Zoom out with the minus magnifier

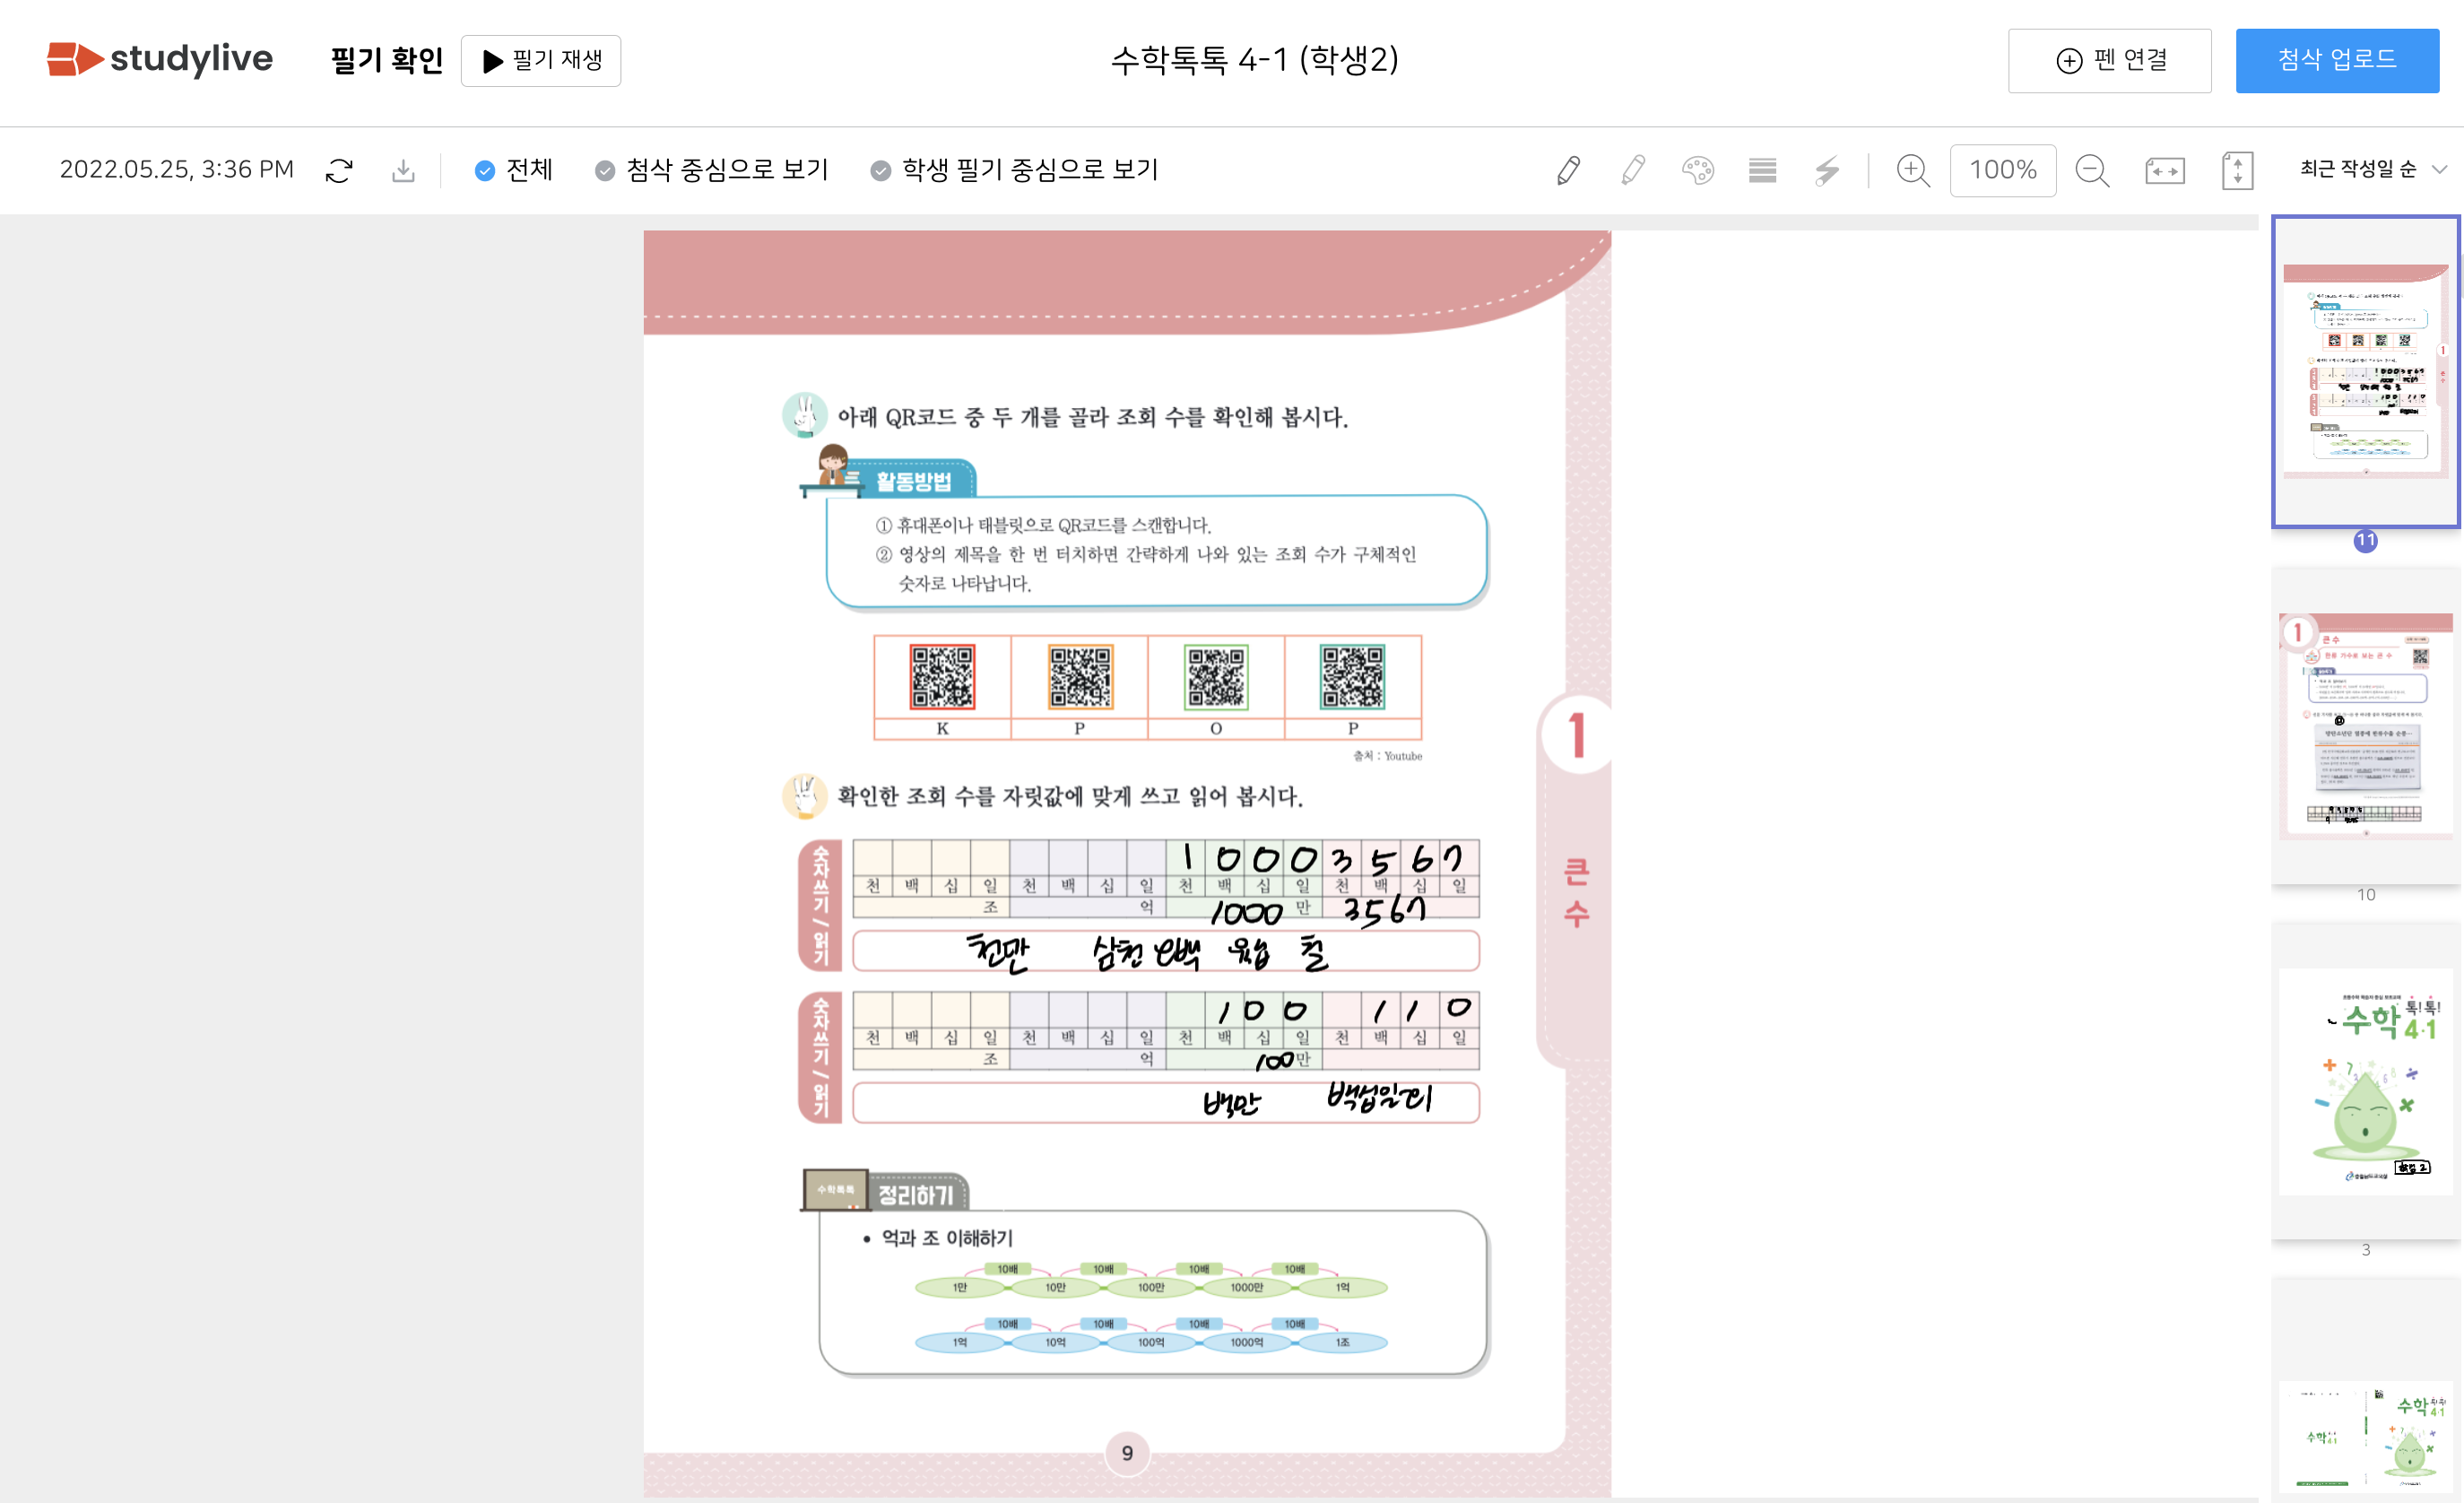pos(2092,171)
